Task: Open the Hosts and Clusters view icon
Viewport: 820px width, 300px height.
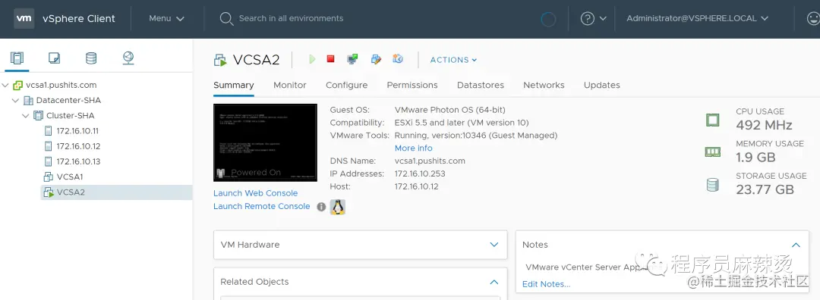Action: (17, 58)
